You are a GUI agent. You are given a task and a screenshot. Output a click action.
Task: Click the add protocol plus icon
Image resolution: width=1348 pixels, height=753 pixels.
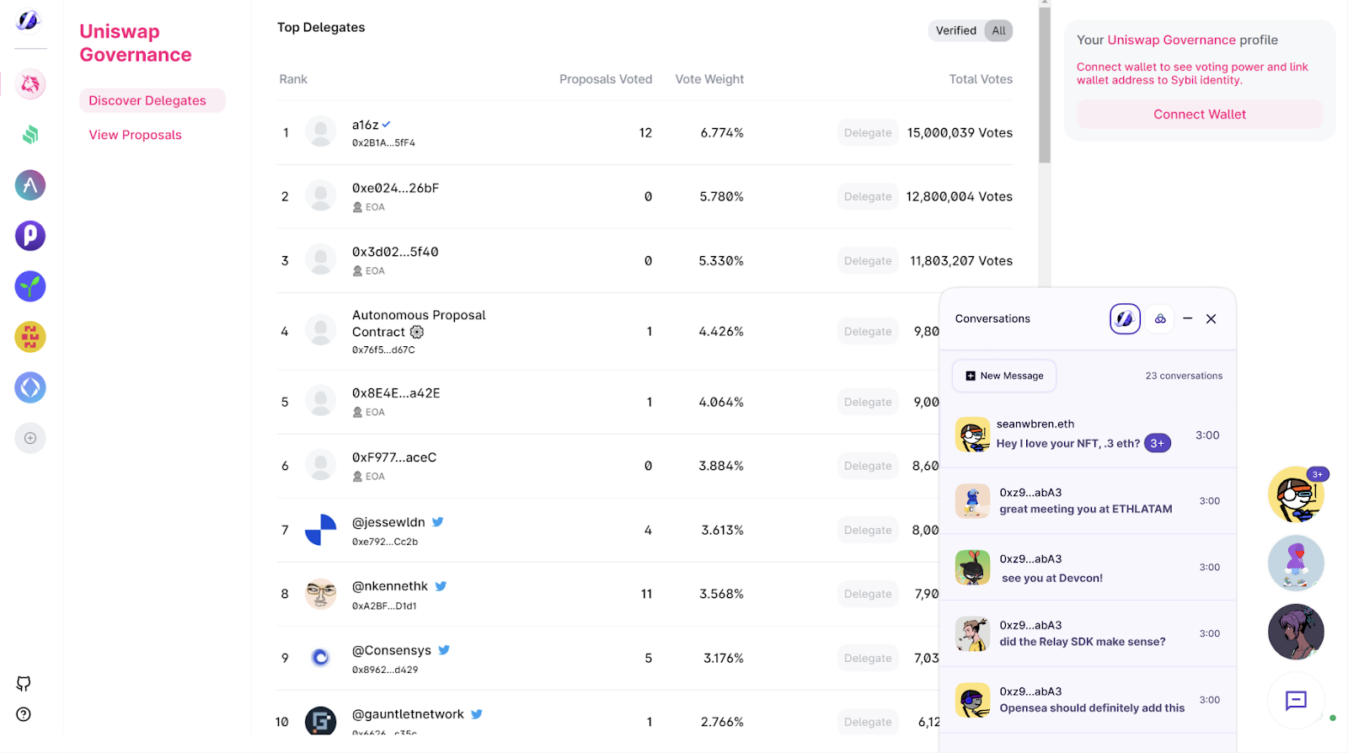[30, 438]
